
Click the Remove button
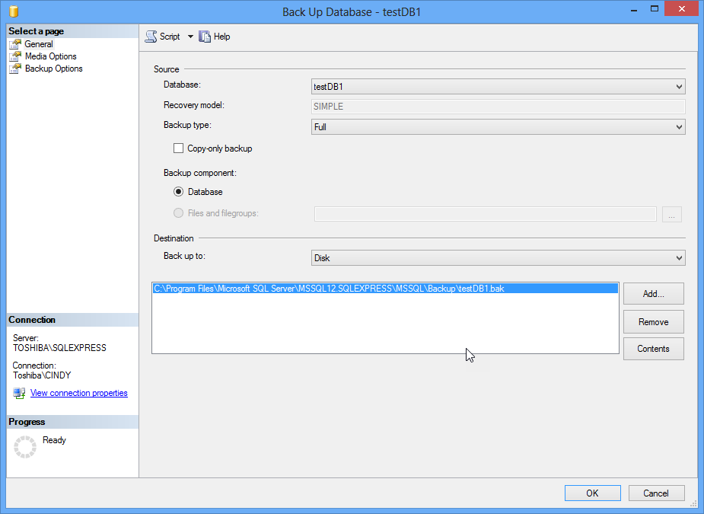point(653,321)
